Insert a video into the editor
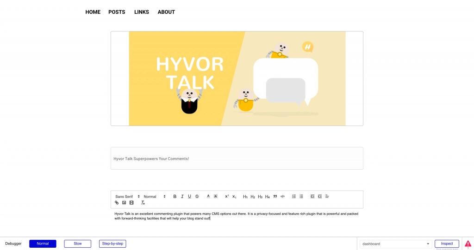The image size is (474, 250). (x=131, y=202)
